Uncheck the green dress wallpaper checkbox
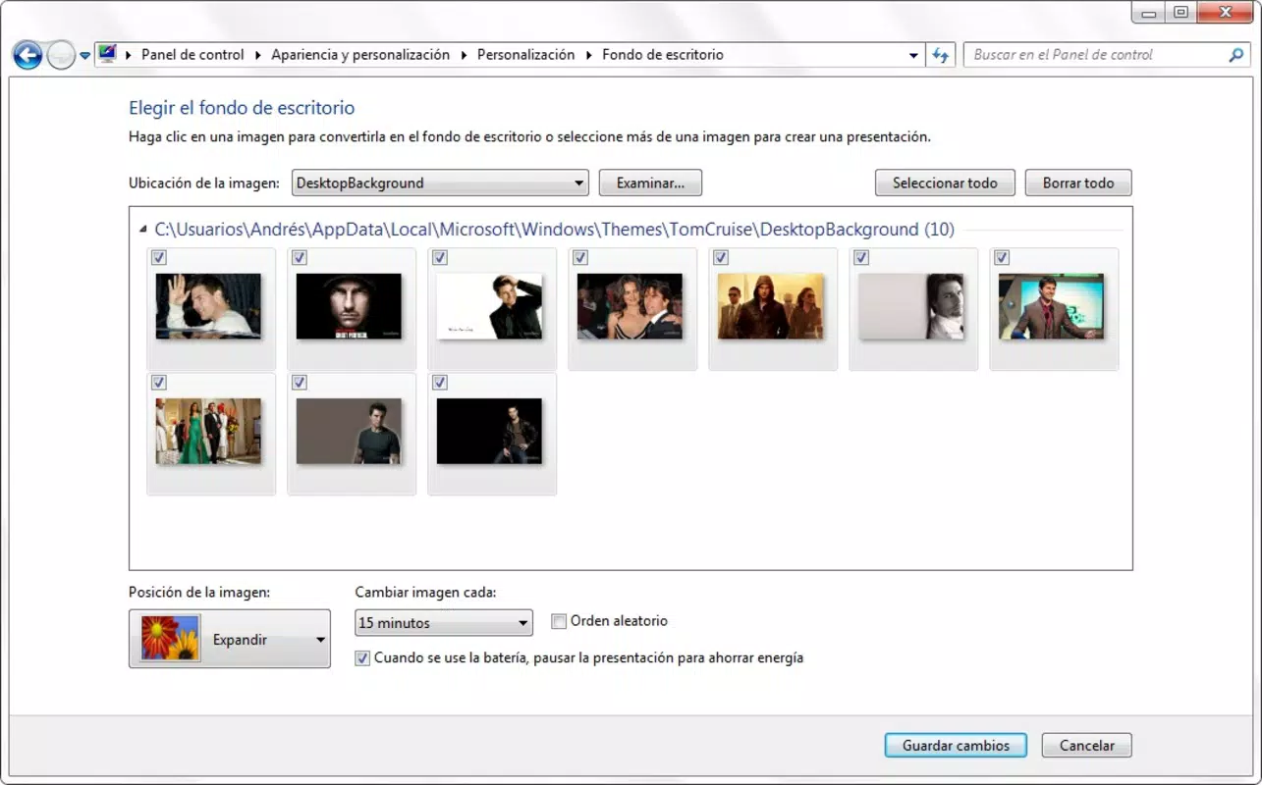Image resolution: width=1262 pixels, height=785 pixels. click(159, 383)
